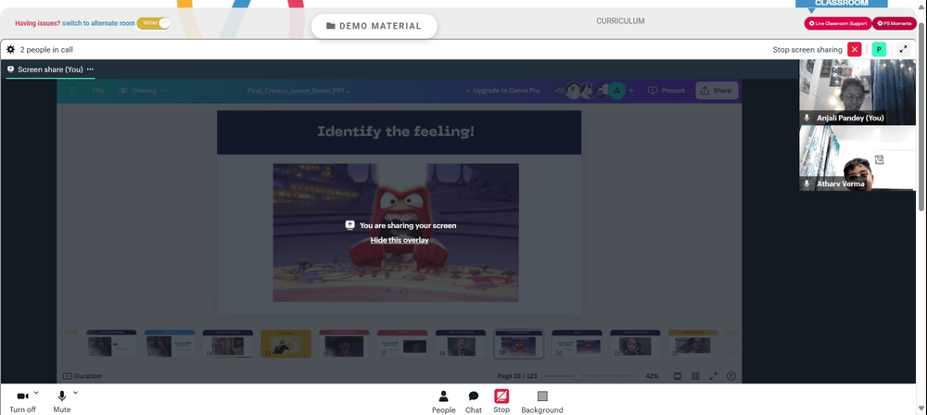This screenshot has height=415, width=927.
Task: Open the People panel icon
Action: 443,396
